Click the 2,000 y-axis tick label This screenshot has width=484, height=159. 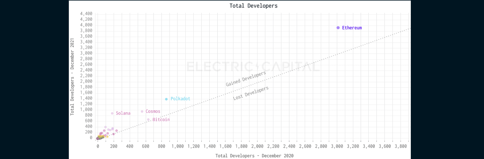[x=86, y=81]
